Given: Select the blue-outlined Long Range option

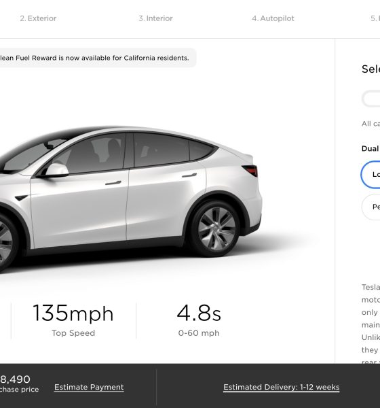Looking at the screenshot, I should point(370,174).
